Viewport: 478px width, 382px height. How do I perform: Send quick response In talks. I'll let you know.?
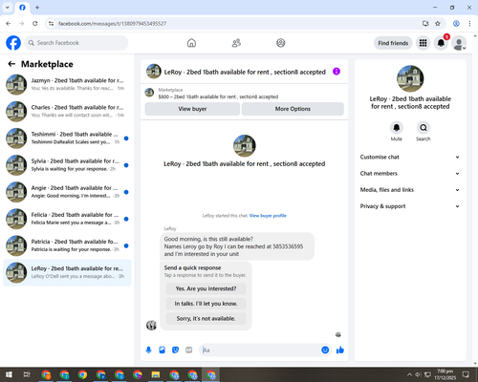coord(206,304)
